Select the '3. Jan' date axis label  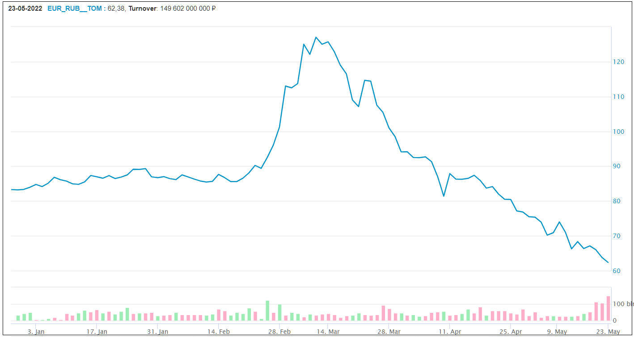tap(36, 332)
